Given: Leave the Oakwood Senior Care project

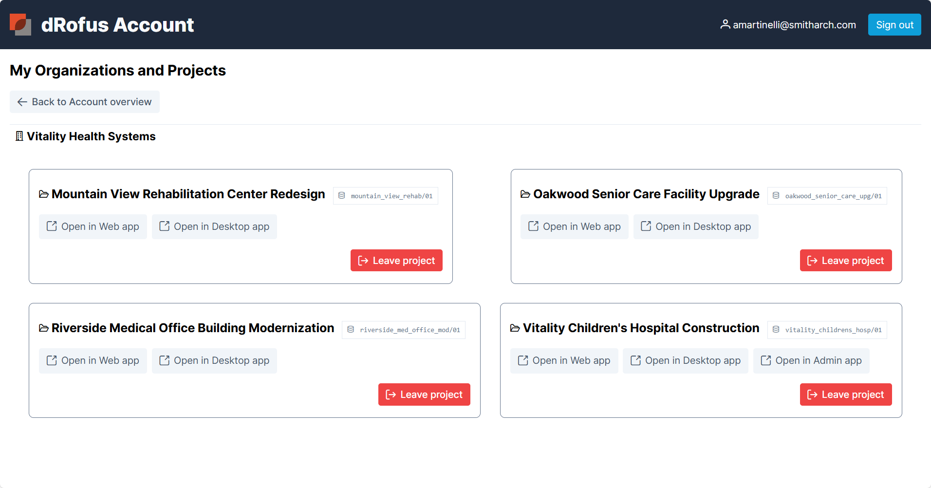Looking at the screenshot, I should (845, 261).
